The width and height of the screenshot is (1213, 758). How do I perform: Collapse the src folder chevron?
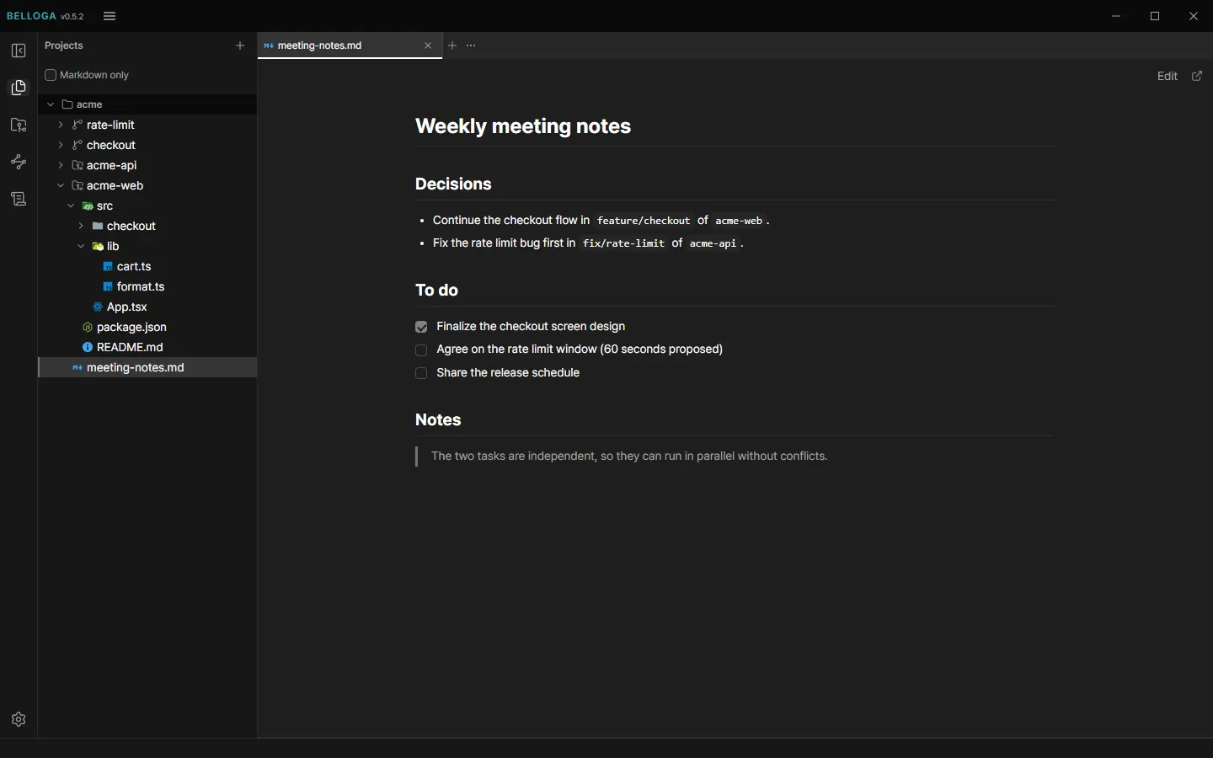pyautogui.click(x=71, y=206)
